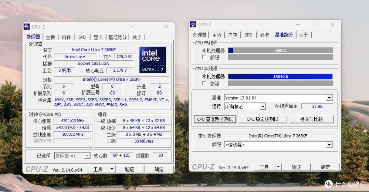Switch to 处理器 tab in left window
Image resolution: width=369 pixels, height=192 pixels.
pos(33,37)
